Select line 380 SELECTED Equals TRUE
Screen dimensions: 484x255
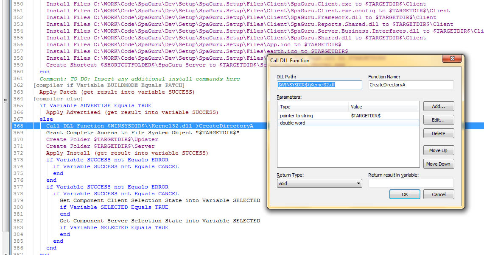[x=114, y=207]
